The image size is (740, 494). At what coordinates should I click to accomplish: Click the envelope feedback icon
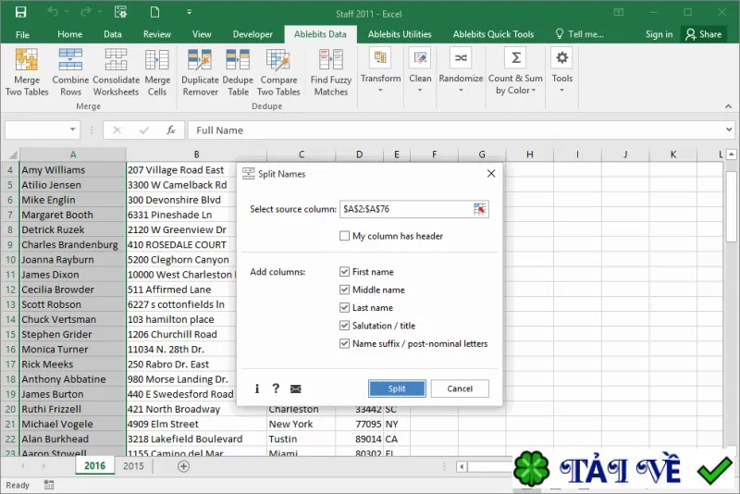click(x=295, y=389)
